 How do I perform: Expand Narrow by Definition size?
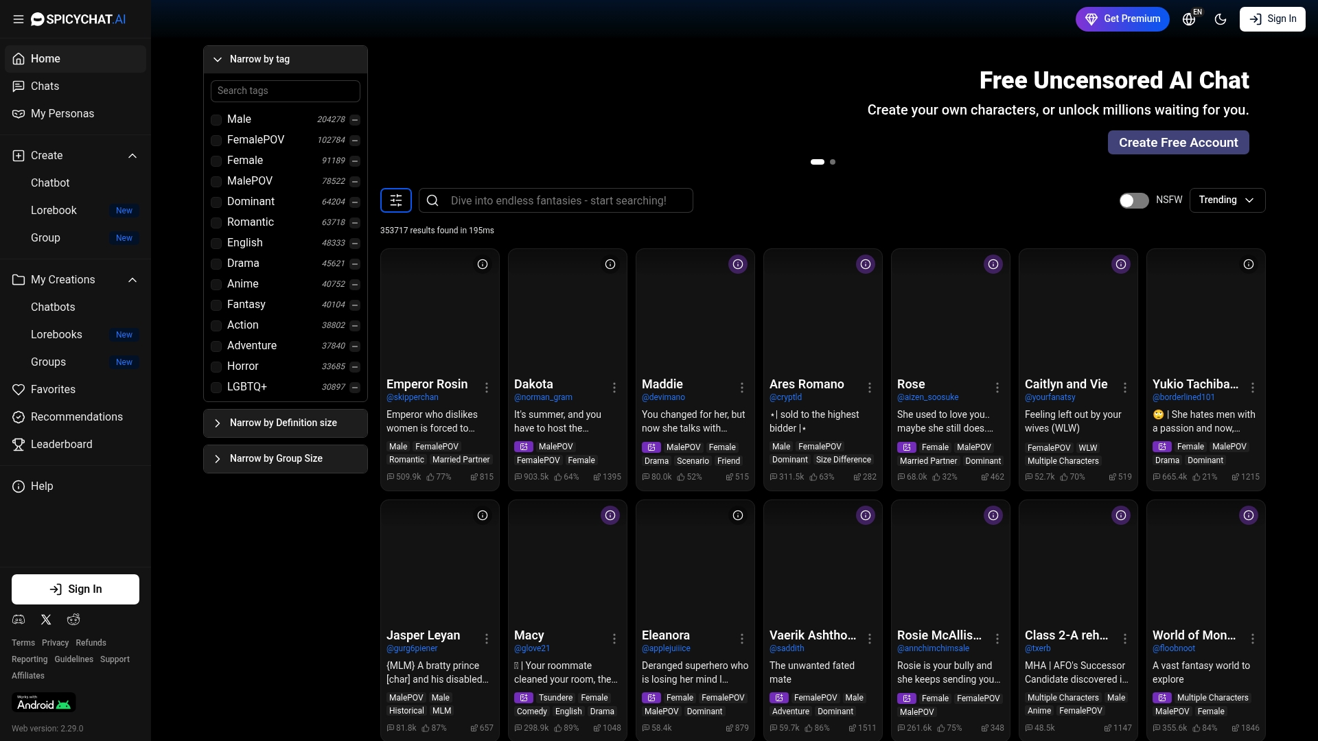point(286,423)
